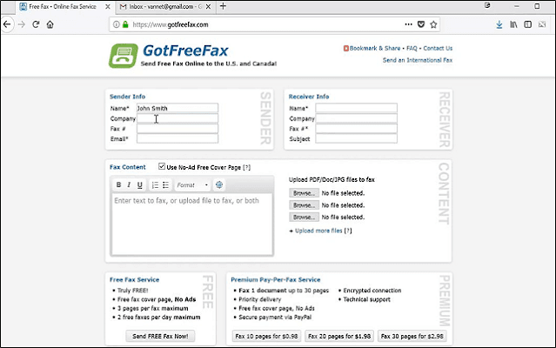Image resolution: width=556 pixels, height=348 pixels.
Task: Focus the Sender Name field with John Smith
Action: click(178, 108)
